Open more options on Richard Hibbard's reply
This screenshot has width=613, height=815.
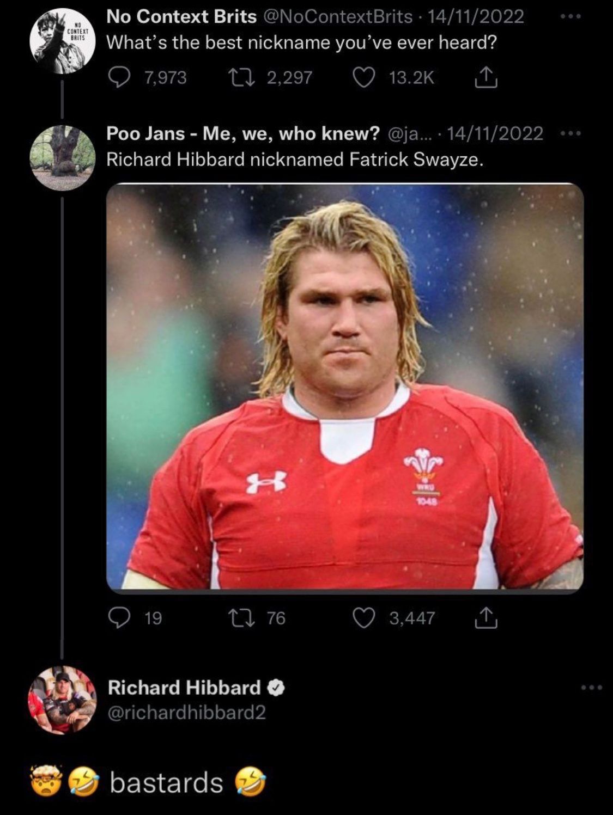point(592,688)
